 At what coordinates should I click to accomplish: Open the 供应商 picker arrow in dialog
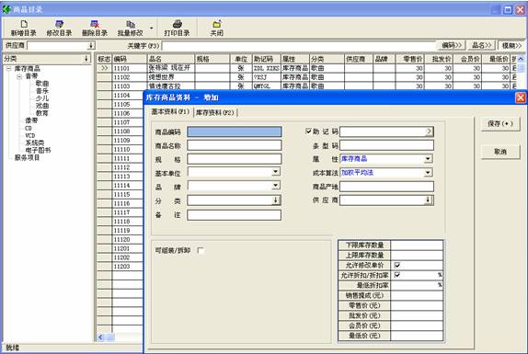[428, 200]
